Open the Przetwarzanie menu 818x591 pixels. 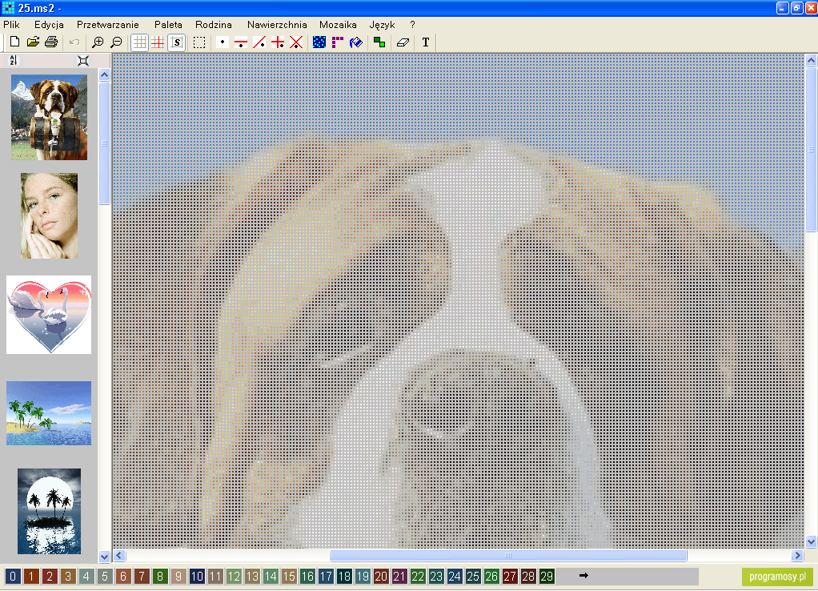coord(108,25)
